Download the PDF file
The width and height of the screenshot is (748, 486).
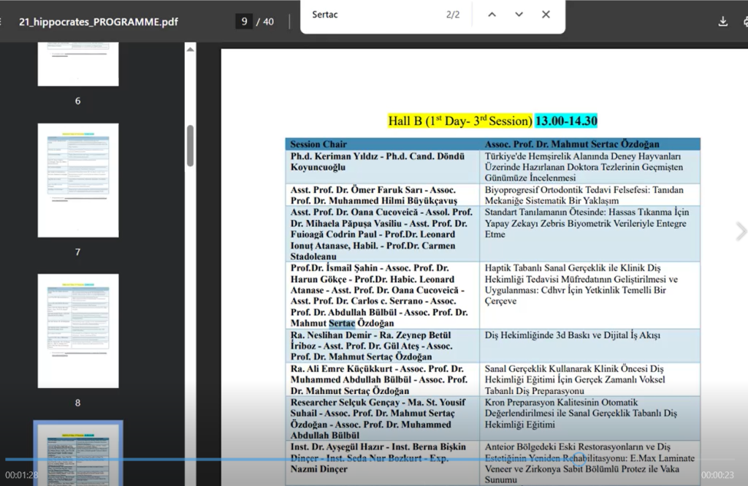click(722, 21)
